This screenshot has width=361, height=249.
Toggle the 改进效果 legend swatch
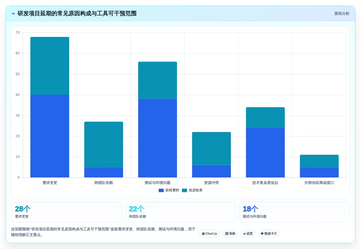(184, 190)
